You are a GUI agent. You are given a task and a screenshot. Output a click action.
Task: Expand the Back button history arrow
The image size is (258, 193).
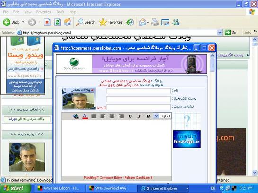click(23, 22)
